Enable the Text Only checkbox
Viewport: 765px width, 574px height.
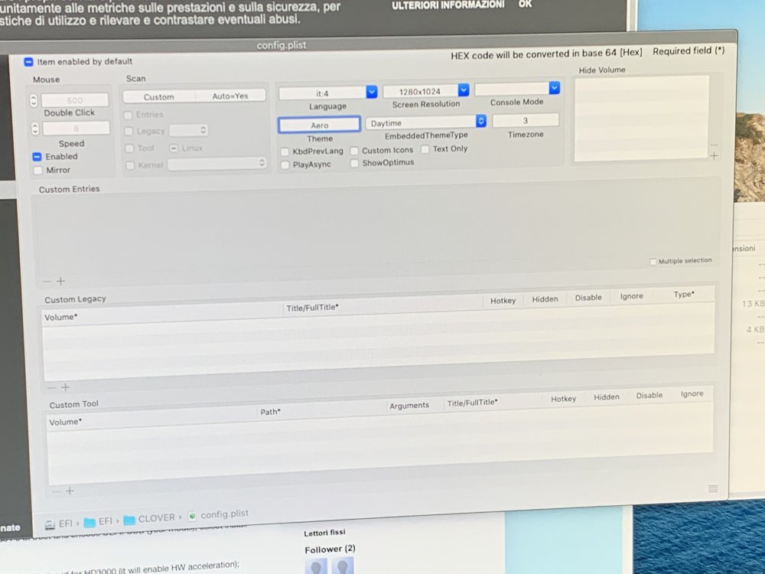click(425, 149)
